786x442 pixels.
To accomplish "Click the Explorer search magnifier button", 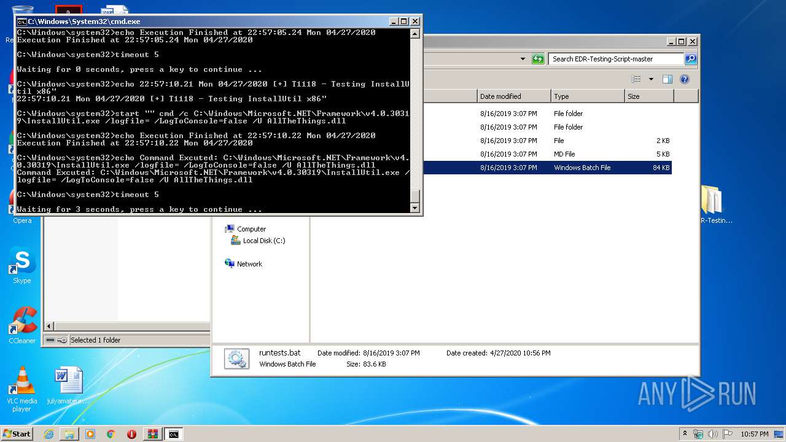I will tap(691, 59).
